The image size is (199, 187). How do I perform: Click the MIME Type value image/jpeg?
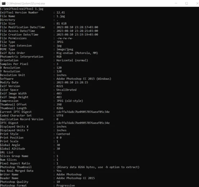pos(65,49)
